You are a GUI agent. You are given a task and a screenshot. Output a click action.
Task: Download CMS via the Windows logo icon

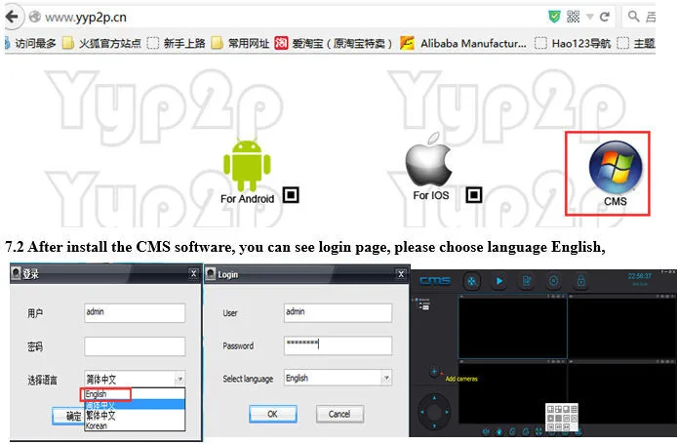click(x=616, y=168)
